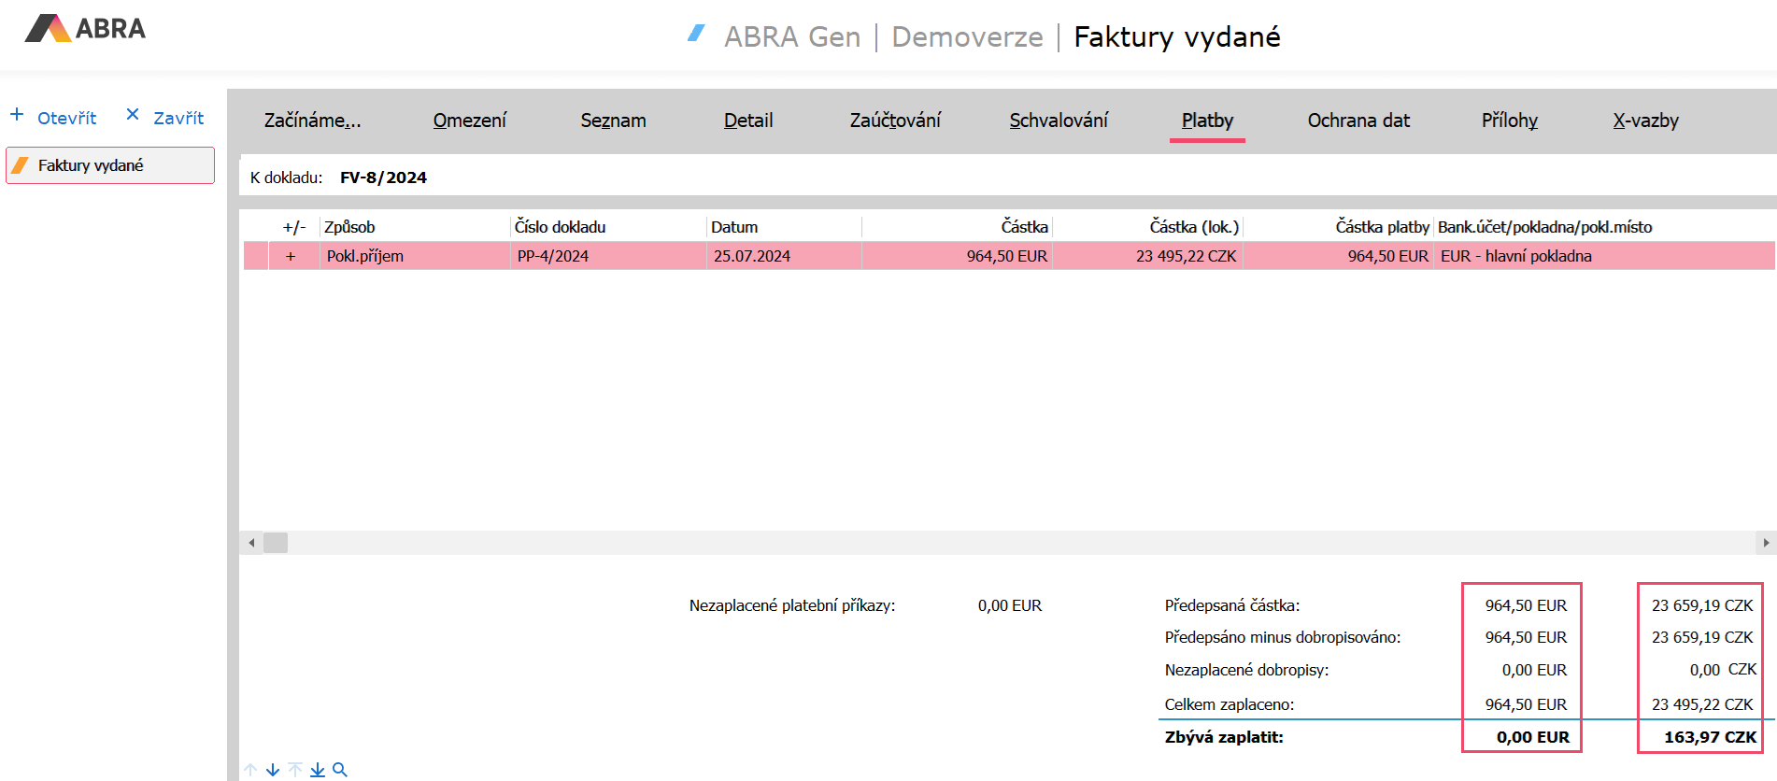Image resolution: width=1777 pixels, height=781 pixels.
Task: Go to the Seznam tab
Action: (613, 121)
